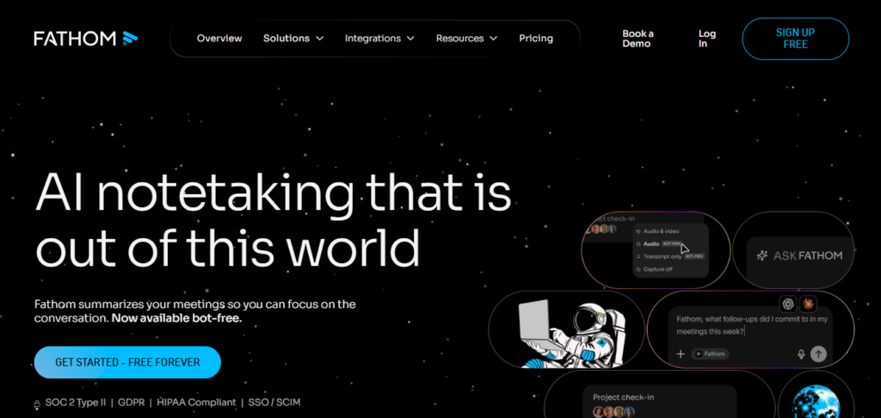The height and width of the screenshot is (418, 881).
Task: Go to the Pricing page
Action: [536, 38]
